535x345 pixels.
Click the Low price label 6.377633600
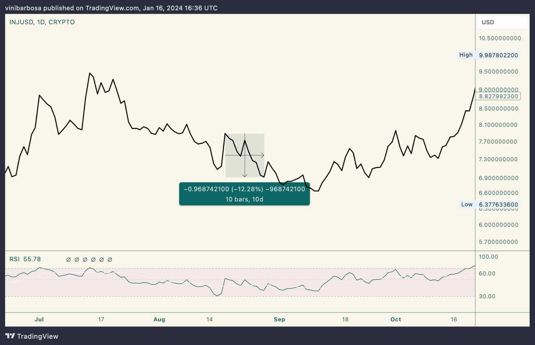click(x=498, y=205)
